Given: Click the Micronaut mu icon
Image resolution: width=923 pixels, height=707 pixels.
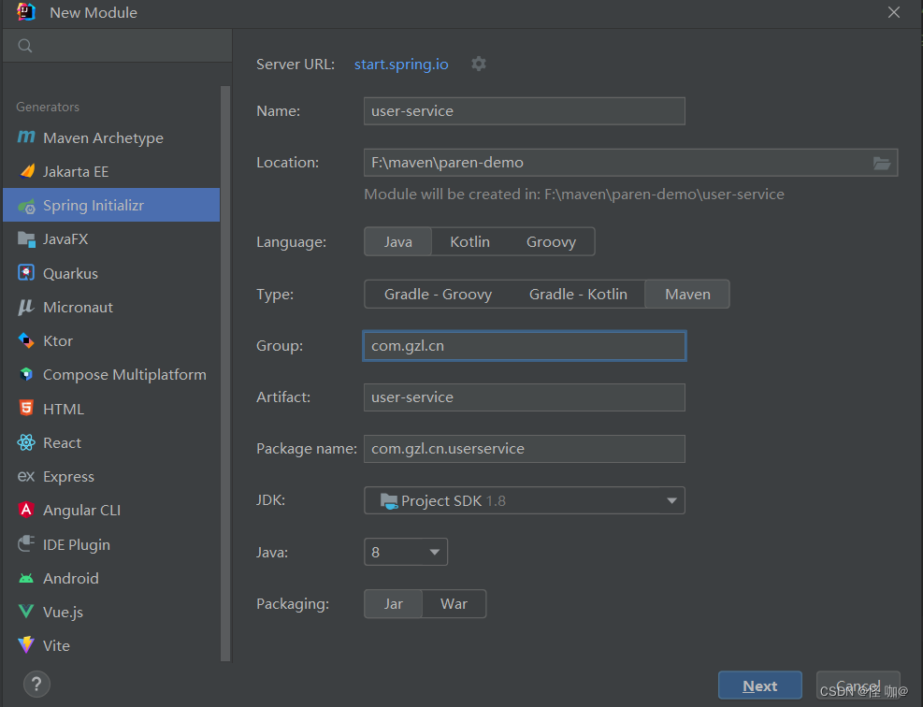Looking at the screenshot, I should 26,307.
